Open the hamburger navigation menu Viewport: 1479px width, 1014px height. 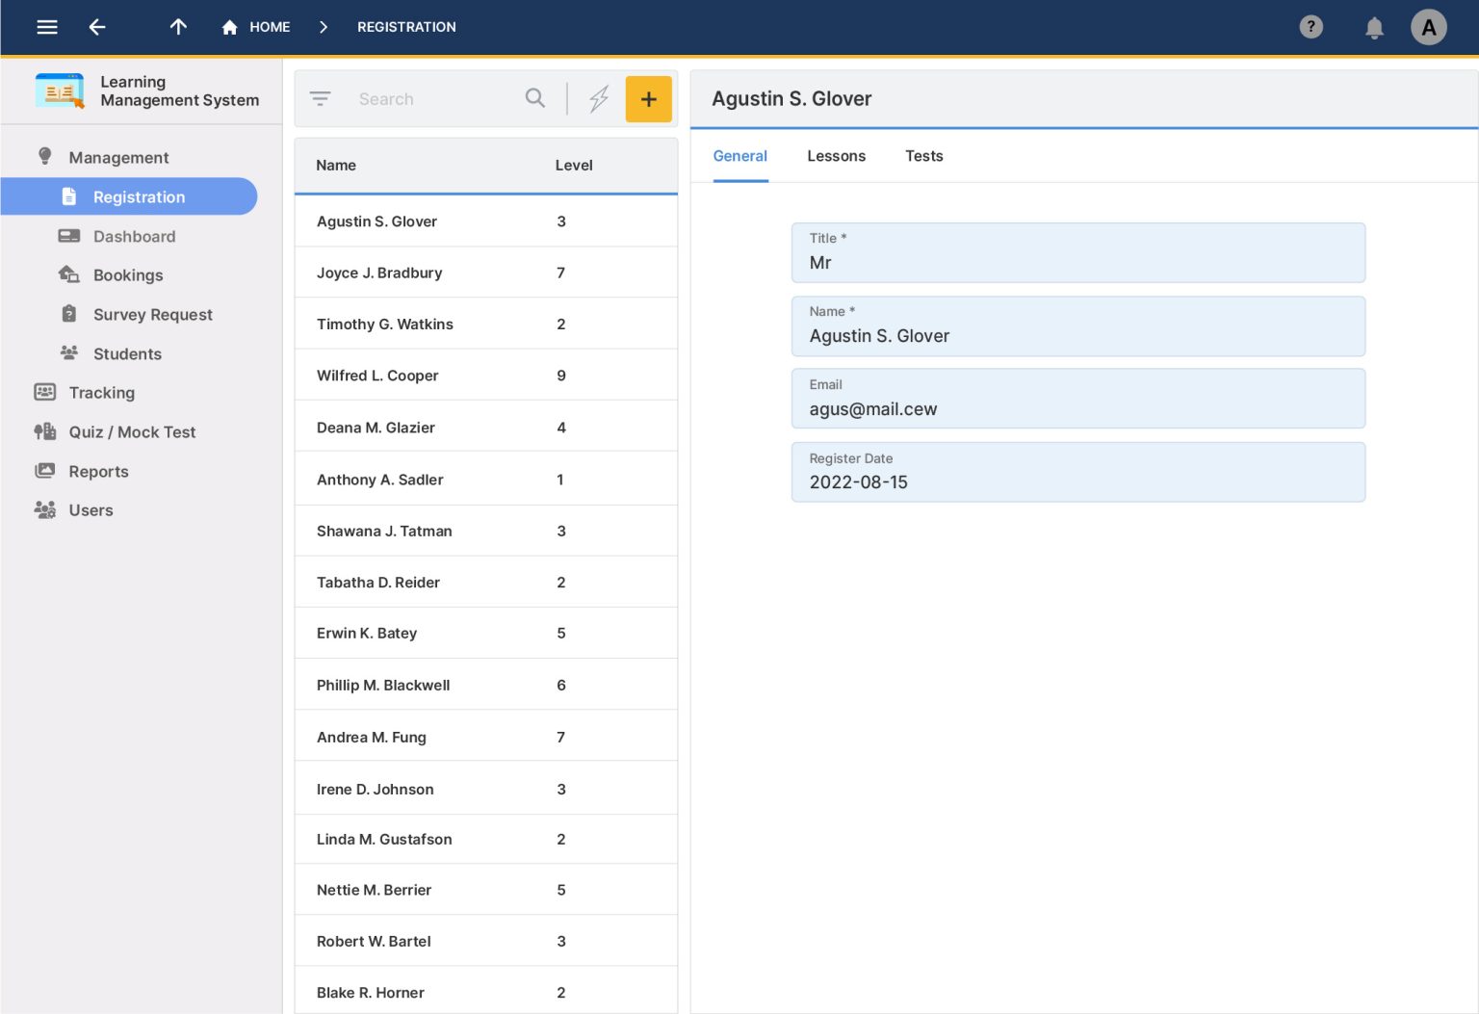[47, 27]
